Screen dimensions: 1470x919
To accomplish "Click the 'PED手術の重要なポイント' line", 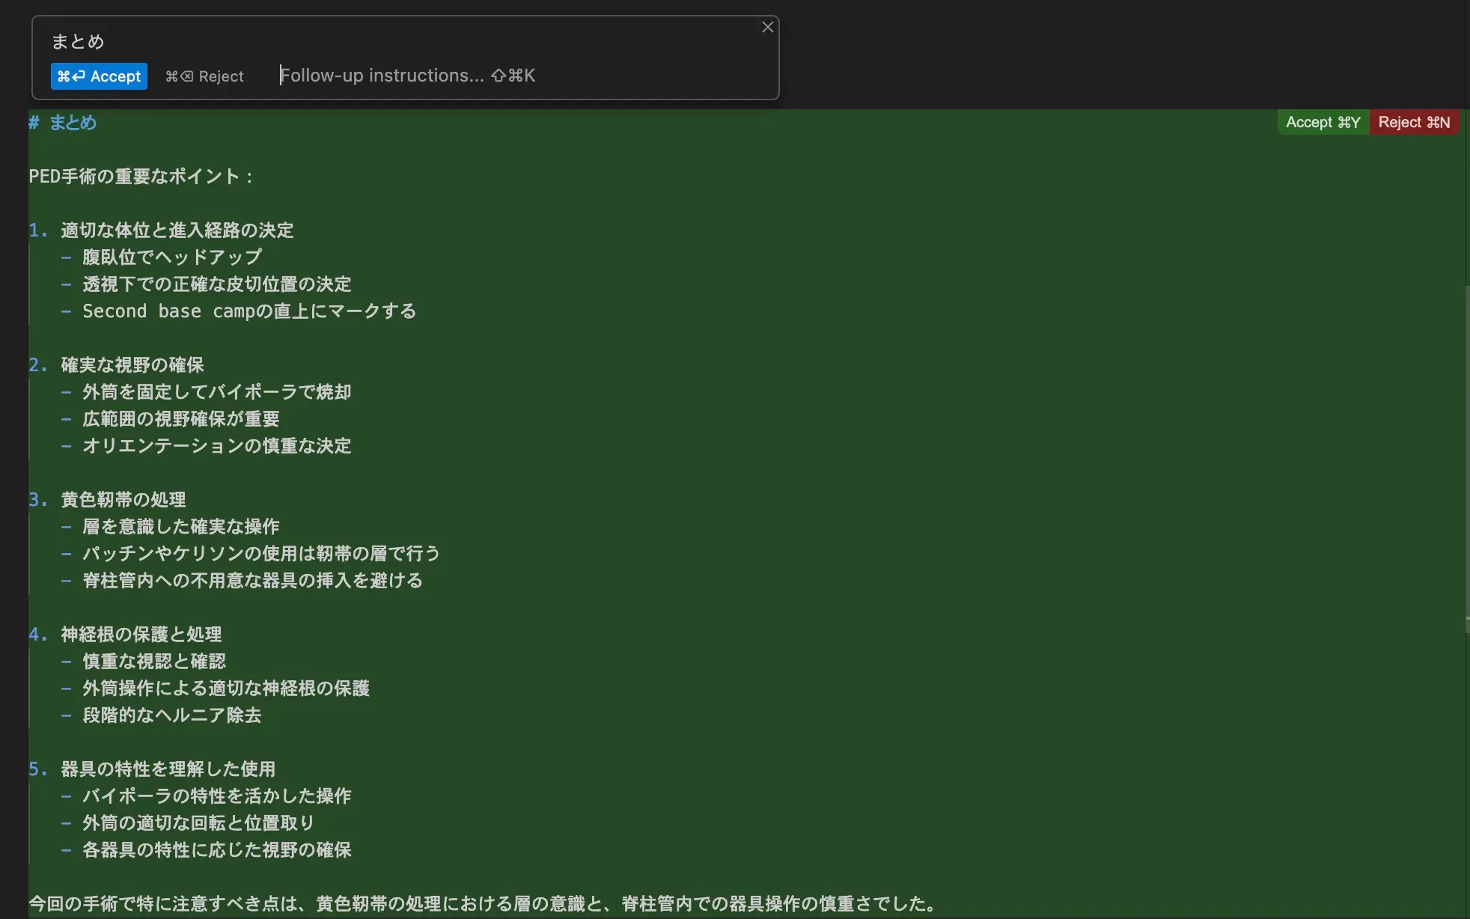I will (141, 177).
